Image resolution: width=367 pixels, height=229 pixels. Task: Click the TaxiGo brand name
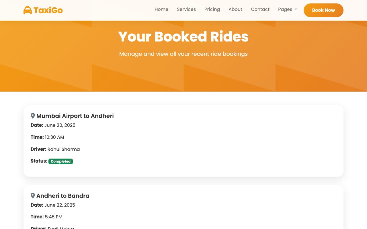pyautogui.click(x=48, y=10)
